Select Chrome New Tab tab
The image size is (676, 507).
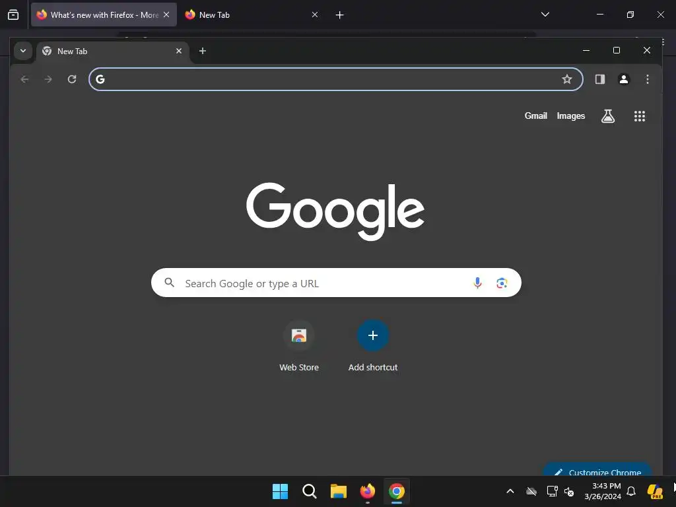[x=112, y=51]
